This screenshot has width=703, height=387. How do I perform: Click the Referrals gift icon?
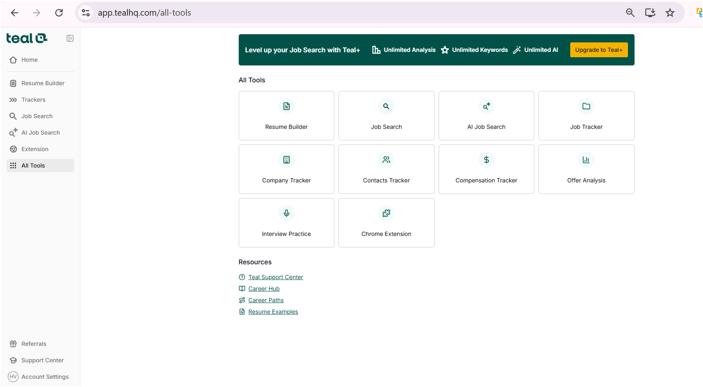coord(13,344)
